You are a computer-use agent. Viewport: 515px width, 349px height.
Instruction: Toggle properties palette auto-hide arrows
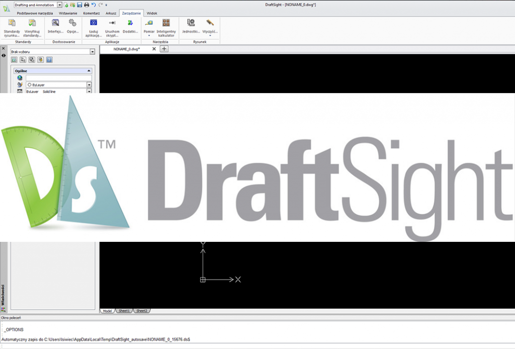point(4,55)
